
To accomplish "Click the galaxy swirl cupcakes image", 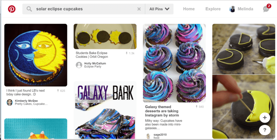I will tap(174, 63).
